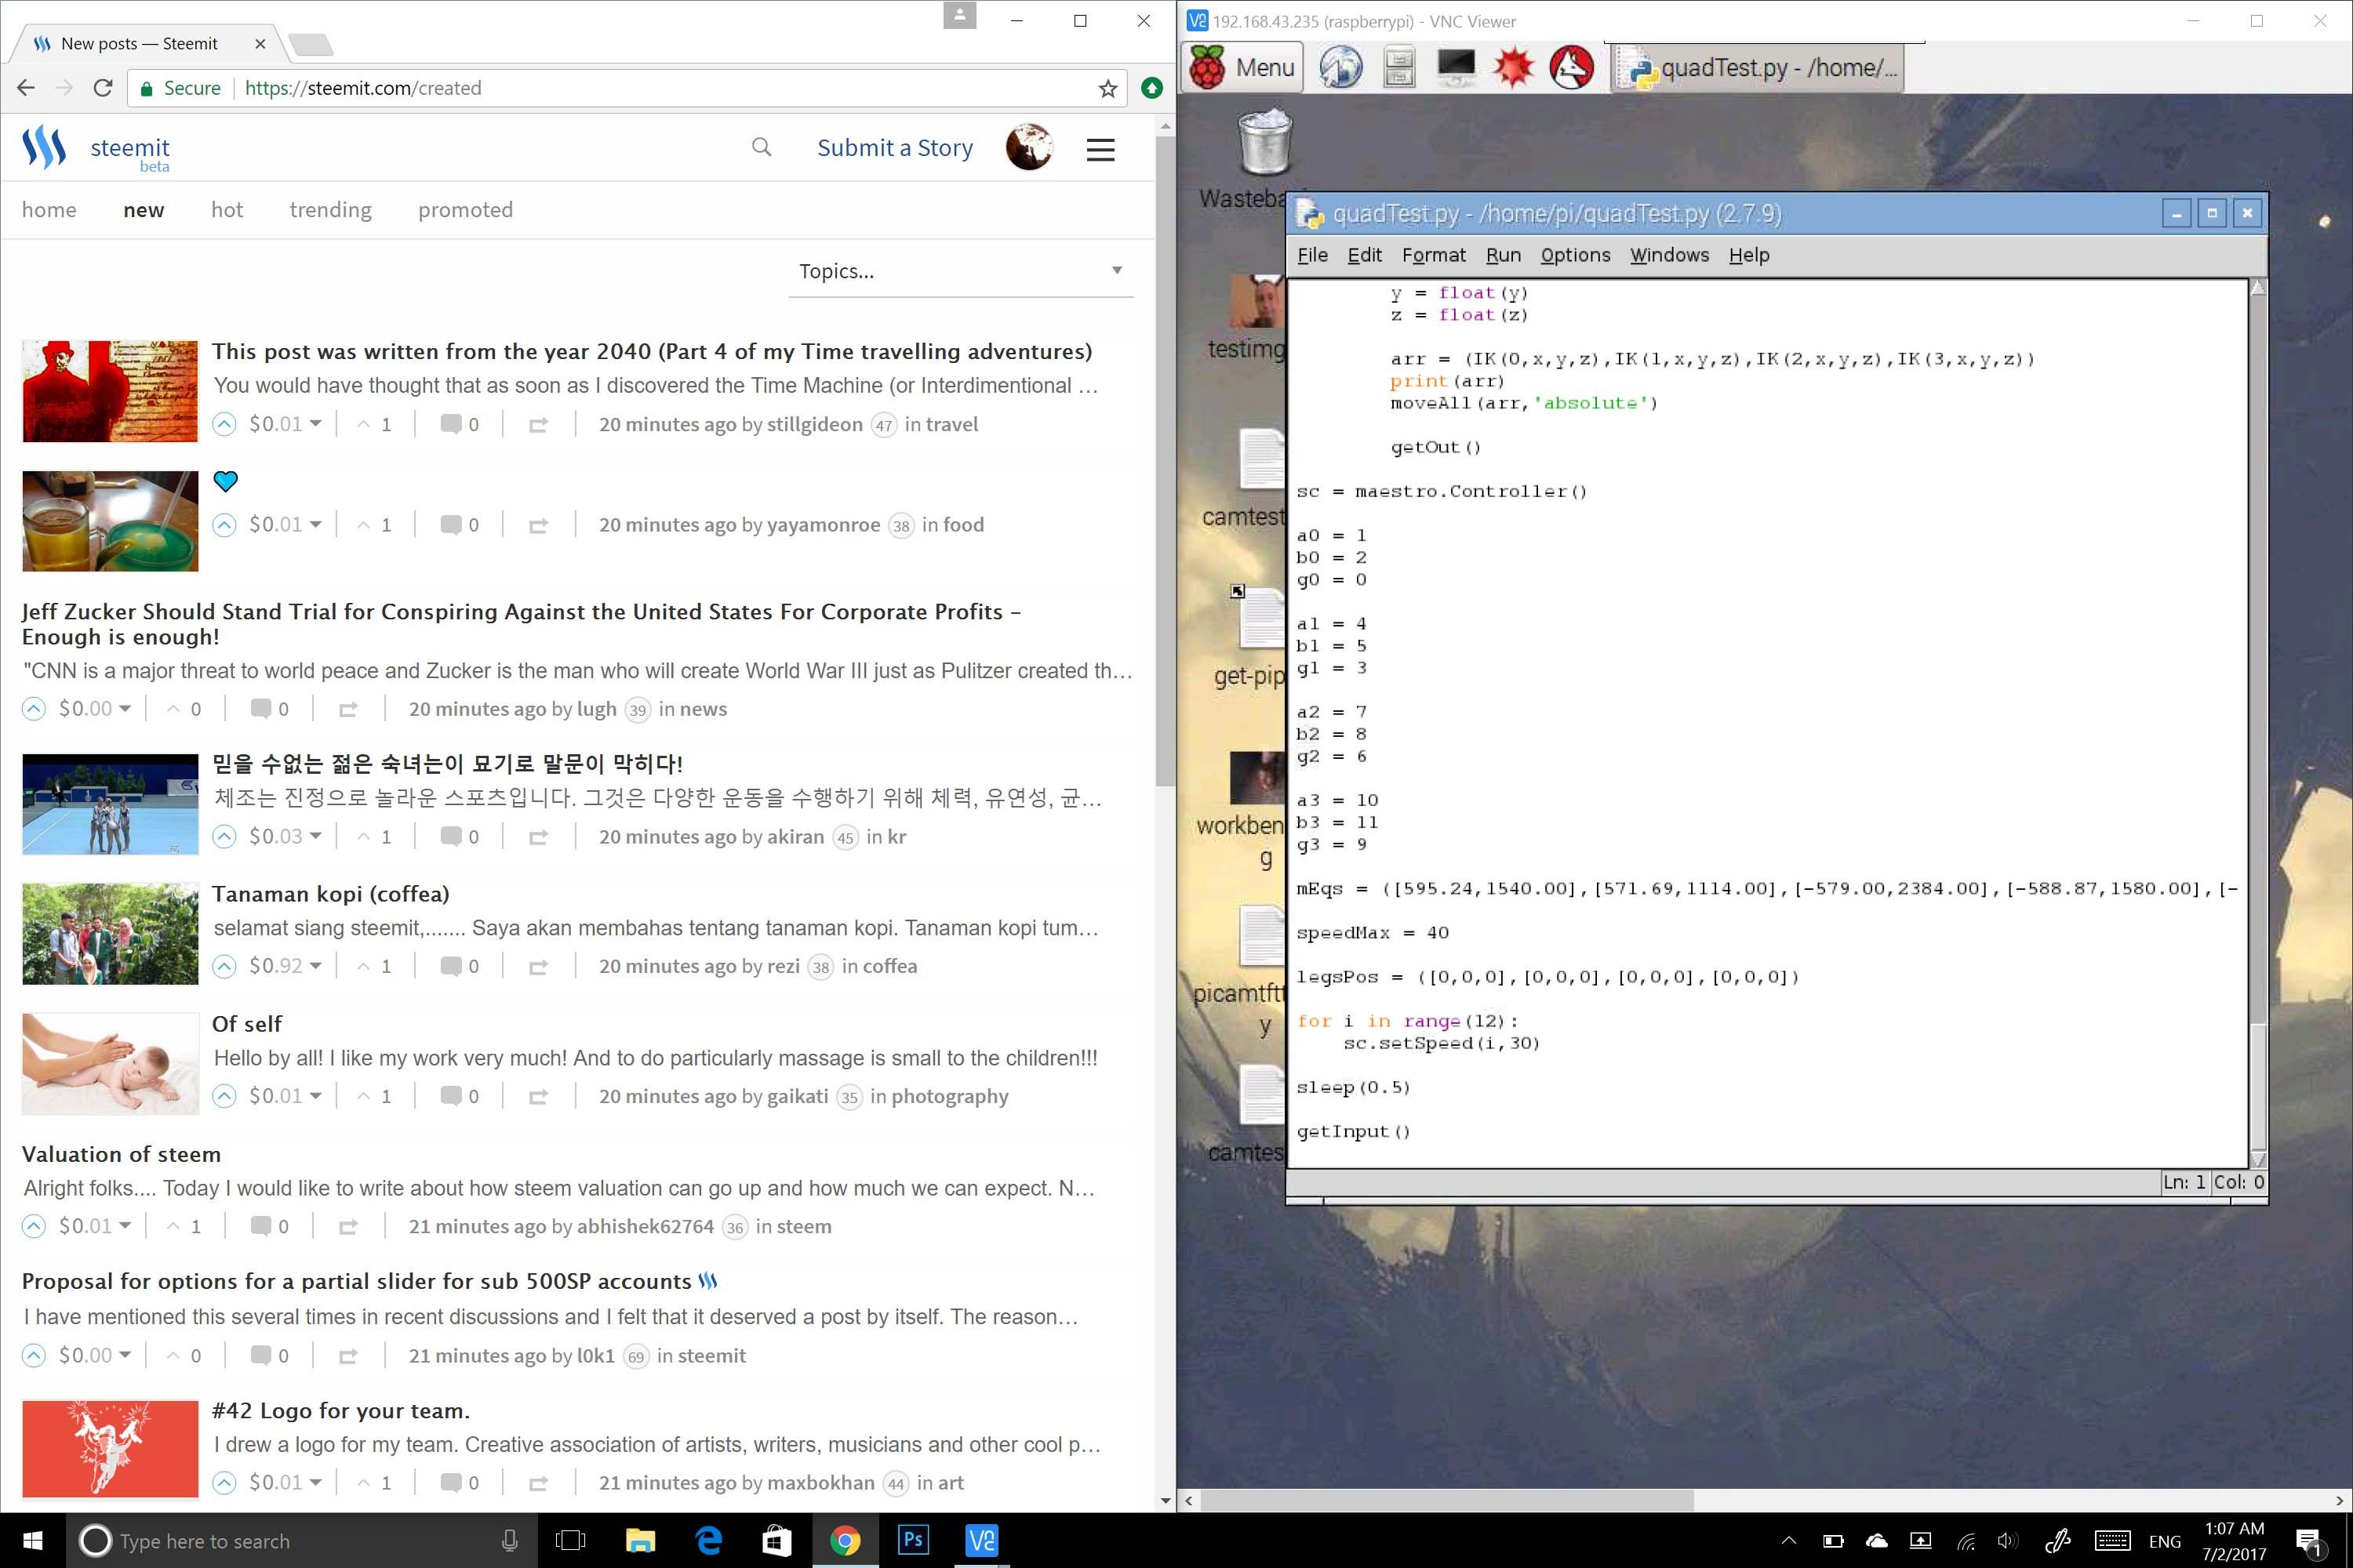Screen dimensions: 2353x1568
Task: Click the Steemit search magnifier icon
Action: (762, 148)
